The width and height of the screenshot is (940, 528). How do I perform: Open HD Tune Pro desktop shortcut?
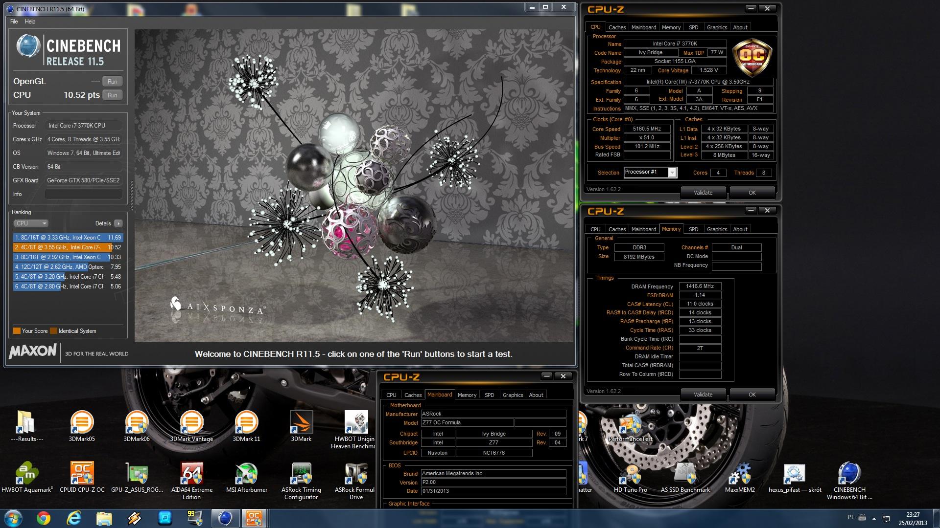tap(631, 477)
